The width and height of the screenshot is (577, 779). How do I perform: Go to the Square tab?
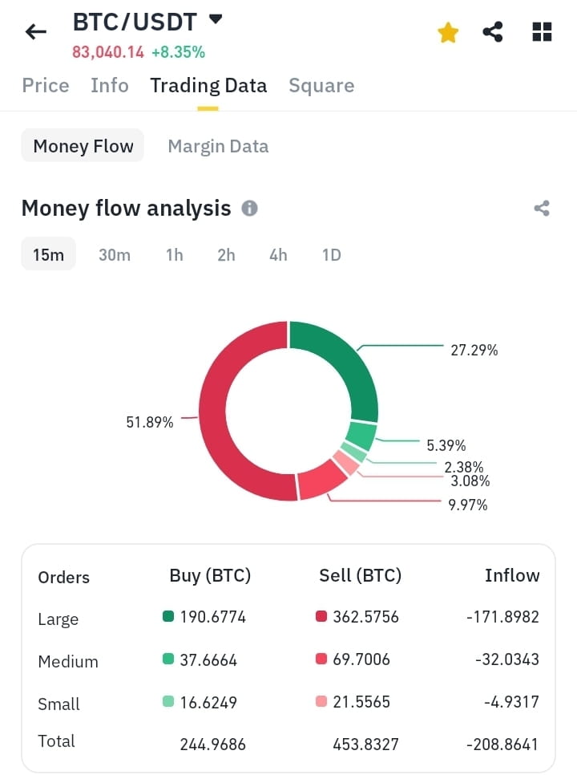(321, 86)
